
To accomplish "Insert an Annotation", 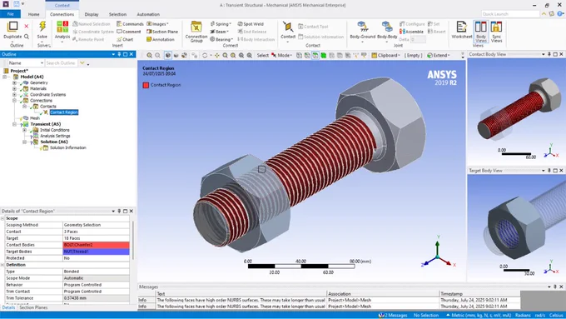I will (161, 39).
